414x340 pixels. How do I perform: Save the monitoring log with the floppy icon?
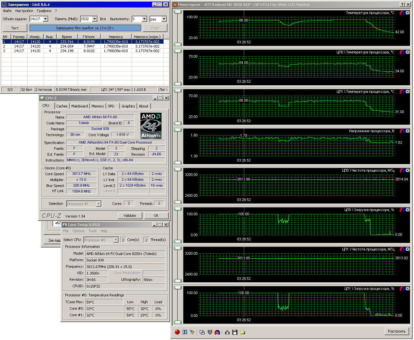point(235,332)
